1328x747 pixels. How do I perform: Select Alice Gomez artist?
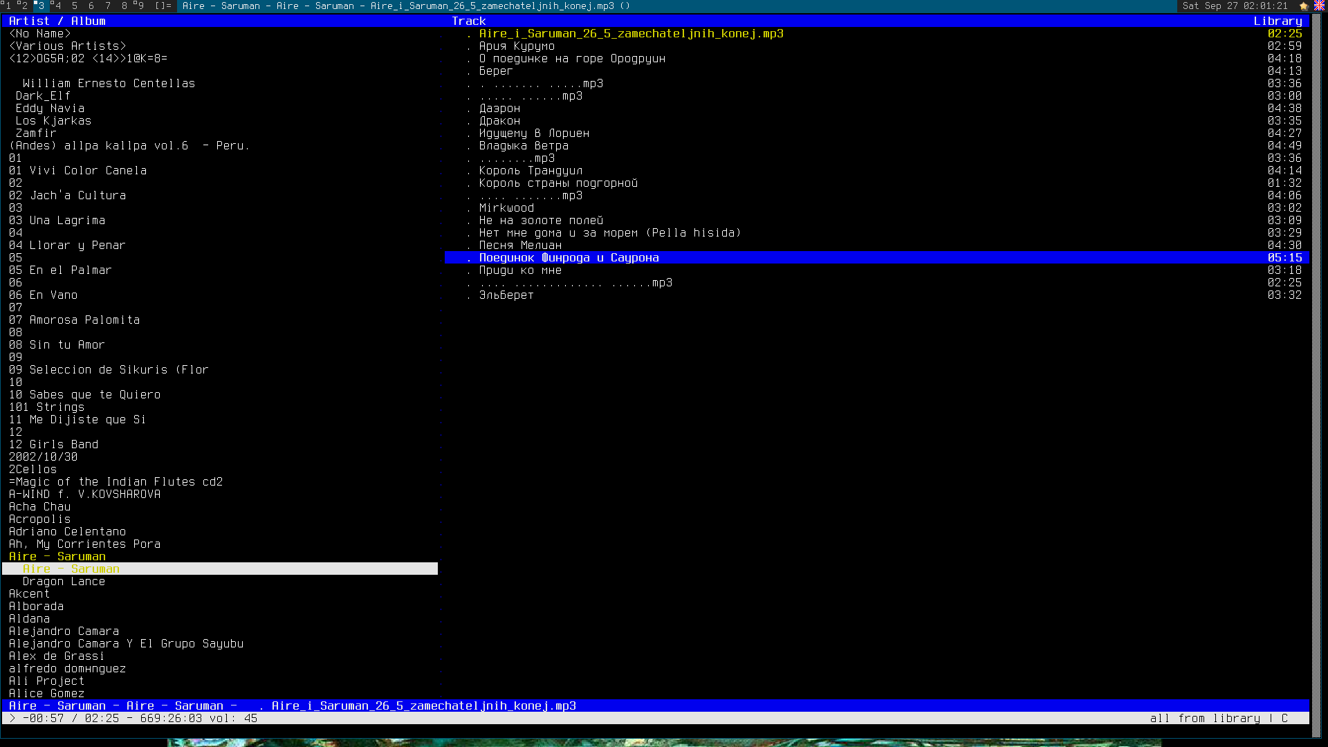pyautogui.click(x=46, y=694)
